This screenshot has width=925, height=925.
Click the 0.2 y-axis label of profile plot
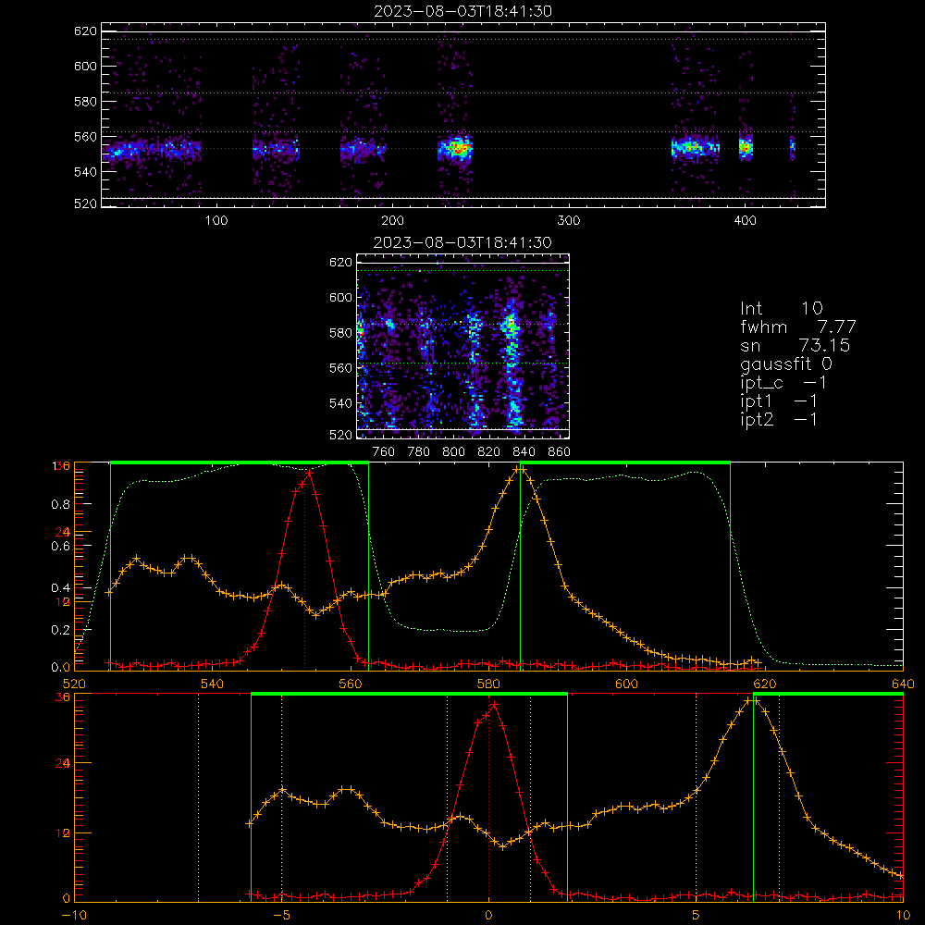pyautogui.click(x=62, y=630)
